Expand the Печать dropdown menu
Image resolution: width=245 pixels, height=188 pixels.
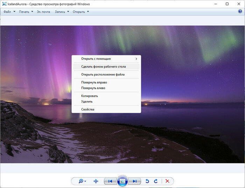tap(26, 12)
